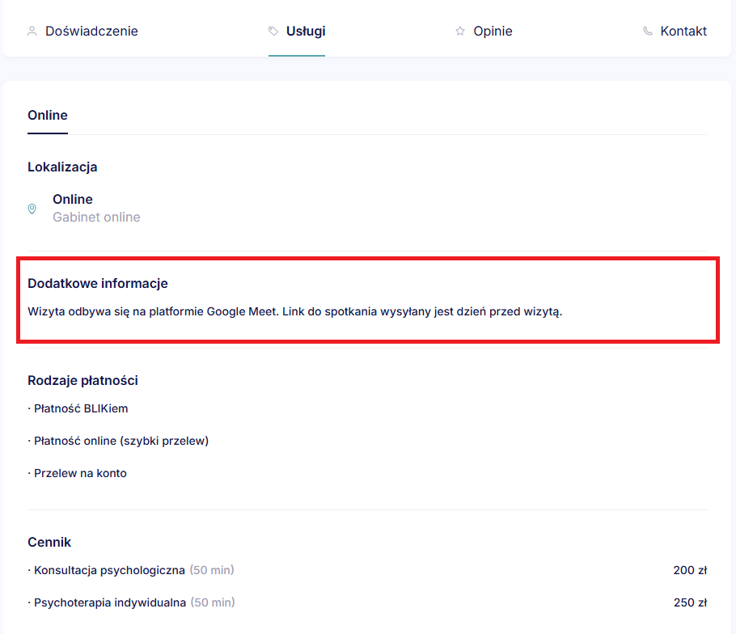
Task: Click 'Płatność online (szybki przelew)' entry
Action: pos(121,441)
